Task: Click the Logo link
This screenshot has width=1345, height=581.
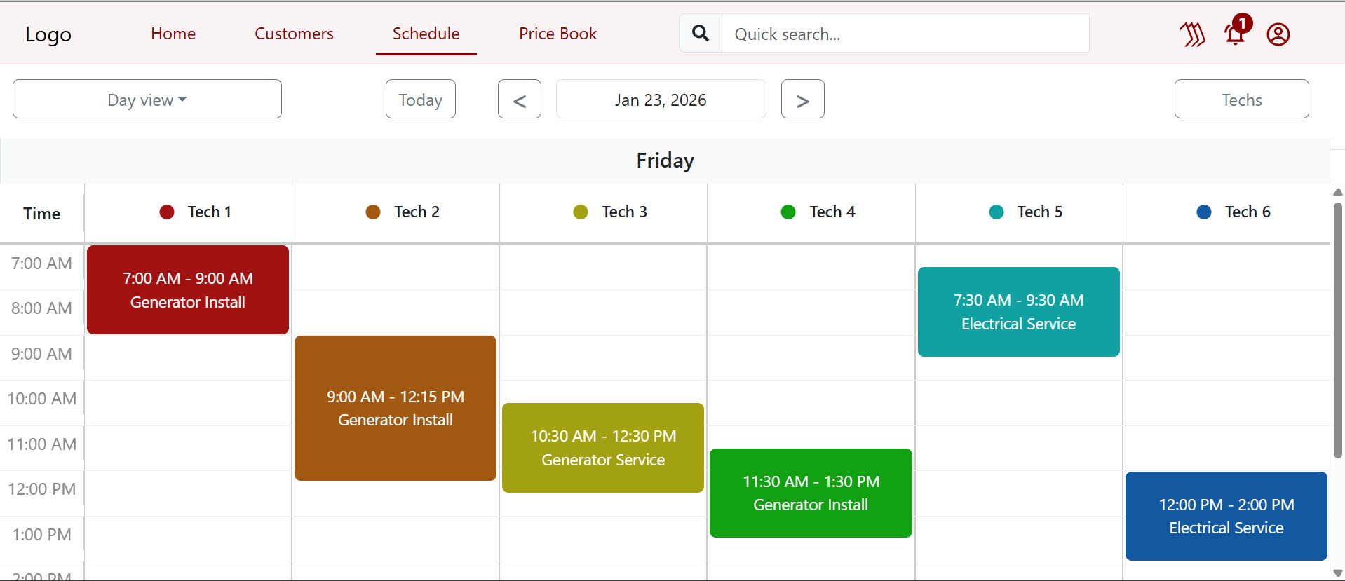Action: point(48,34)
